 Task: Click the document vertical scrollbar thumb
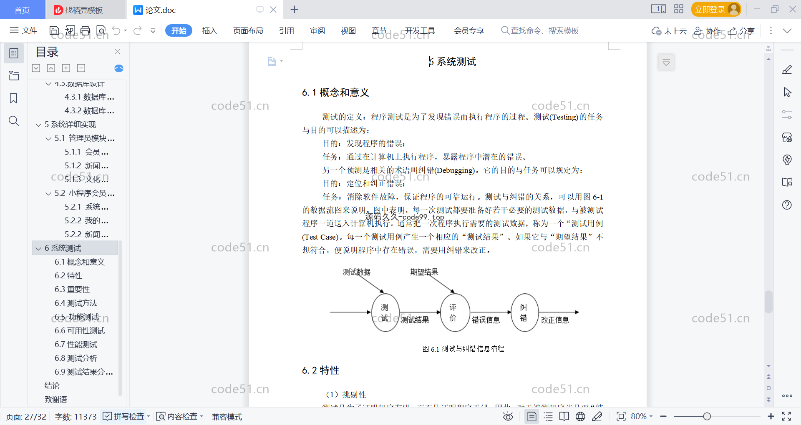pos(768,302)
